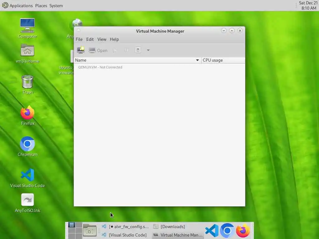This screenshot has width=319, height=239.
Task: Open the Edit menu
Action: [90, 40]
